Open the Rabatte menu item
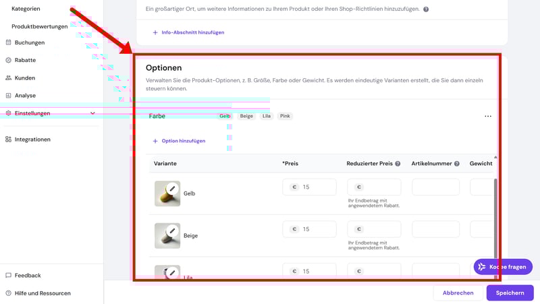Screen dimensions: 540x304 [25, 60]
